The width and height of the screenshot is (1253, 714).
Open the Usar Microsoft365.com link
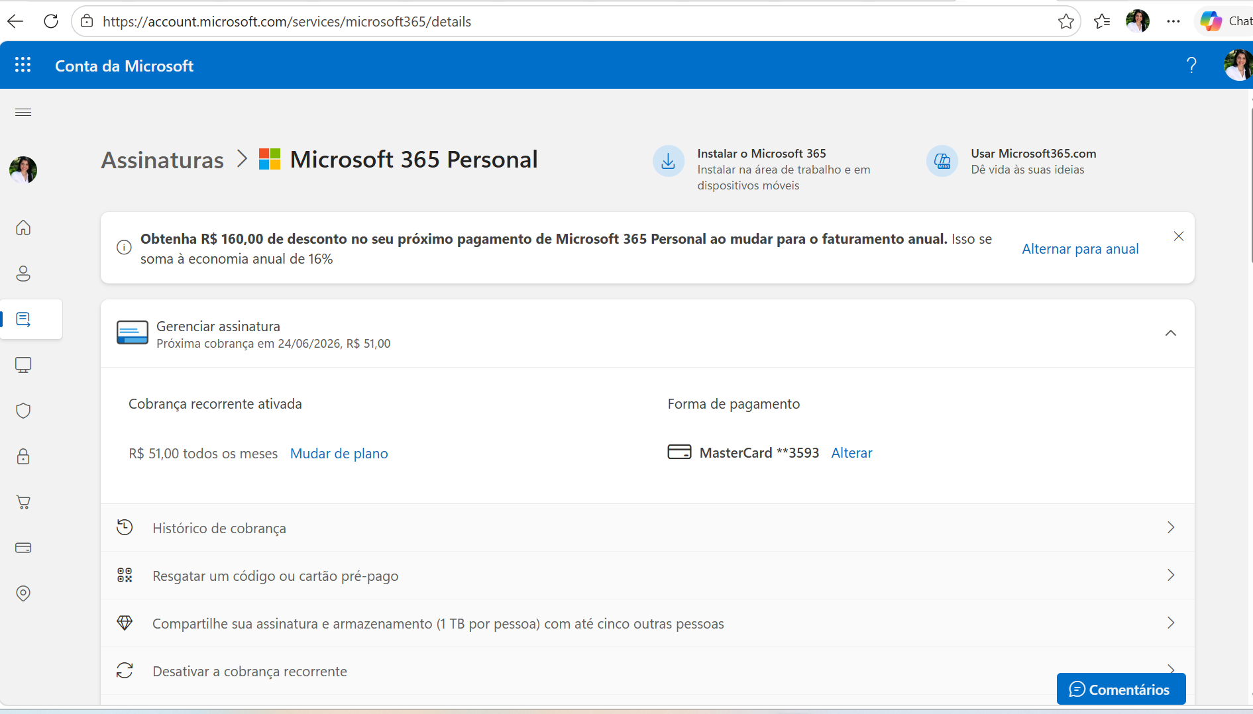[1034, 153]
